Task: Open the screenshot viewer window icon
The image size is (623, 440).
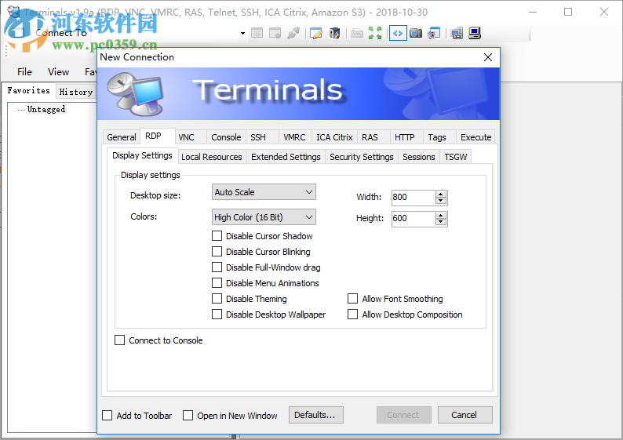Action: point(434,34)
